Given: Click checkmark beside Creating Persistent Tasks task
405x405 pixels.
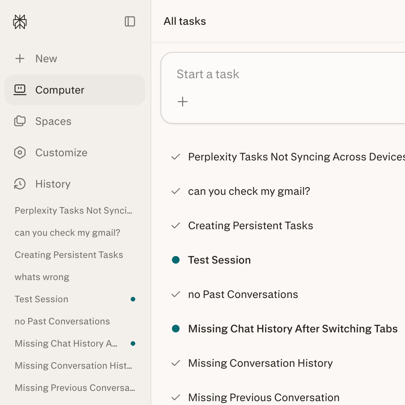Looking at the screenshot, I should (x=176, y=225).
